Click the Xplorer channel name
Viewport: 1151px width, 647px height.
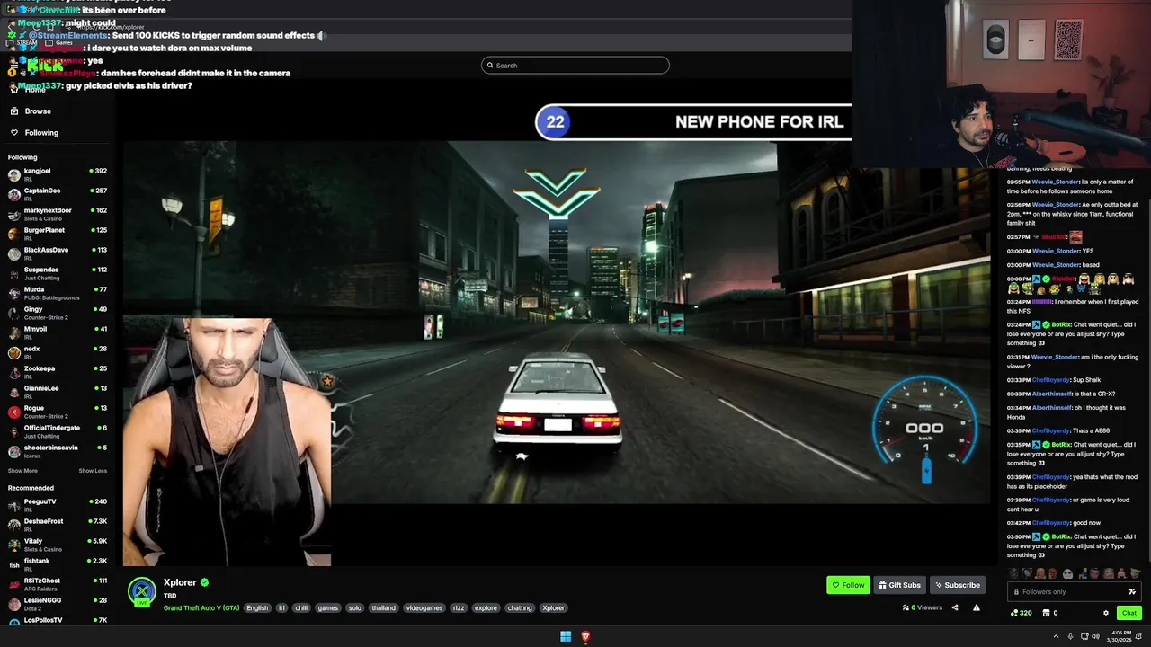click(180, 582)
